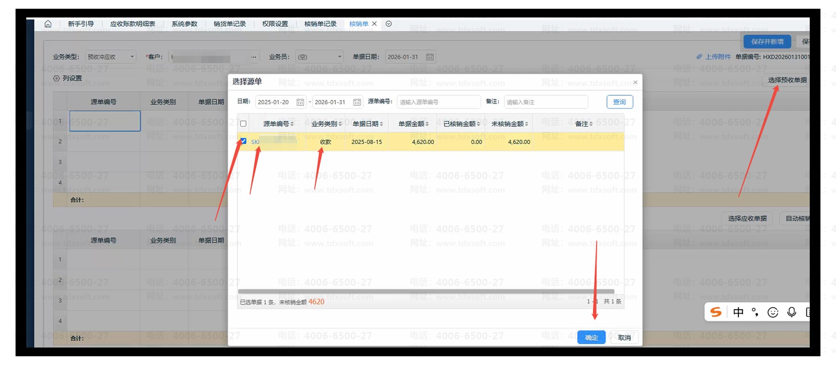The width and height of the screenshot is (836, 365).
Task: Click the home icon in tab bar
Action: (48, 24)
